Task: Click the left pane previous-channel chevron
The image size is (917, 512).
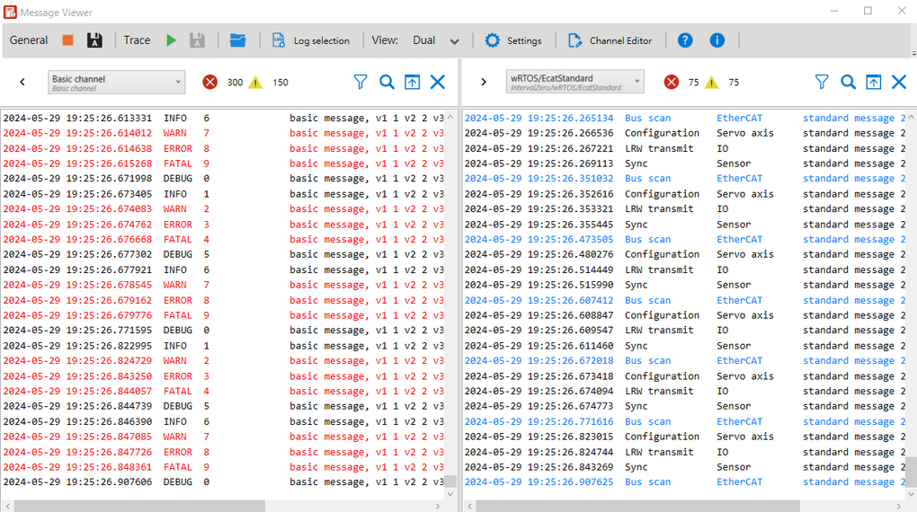Action: click(x=22, y=83)
